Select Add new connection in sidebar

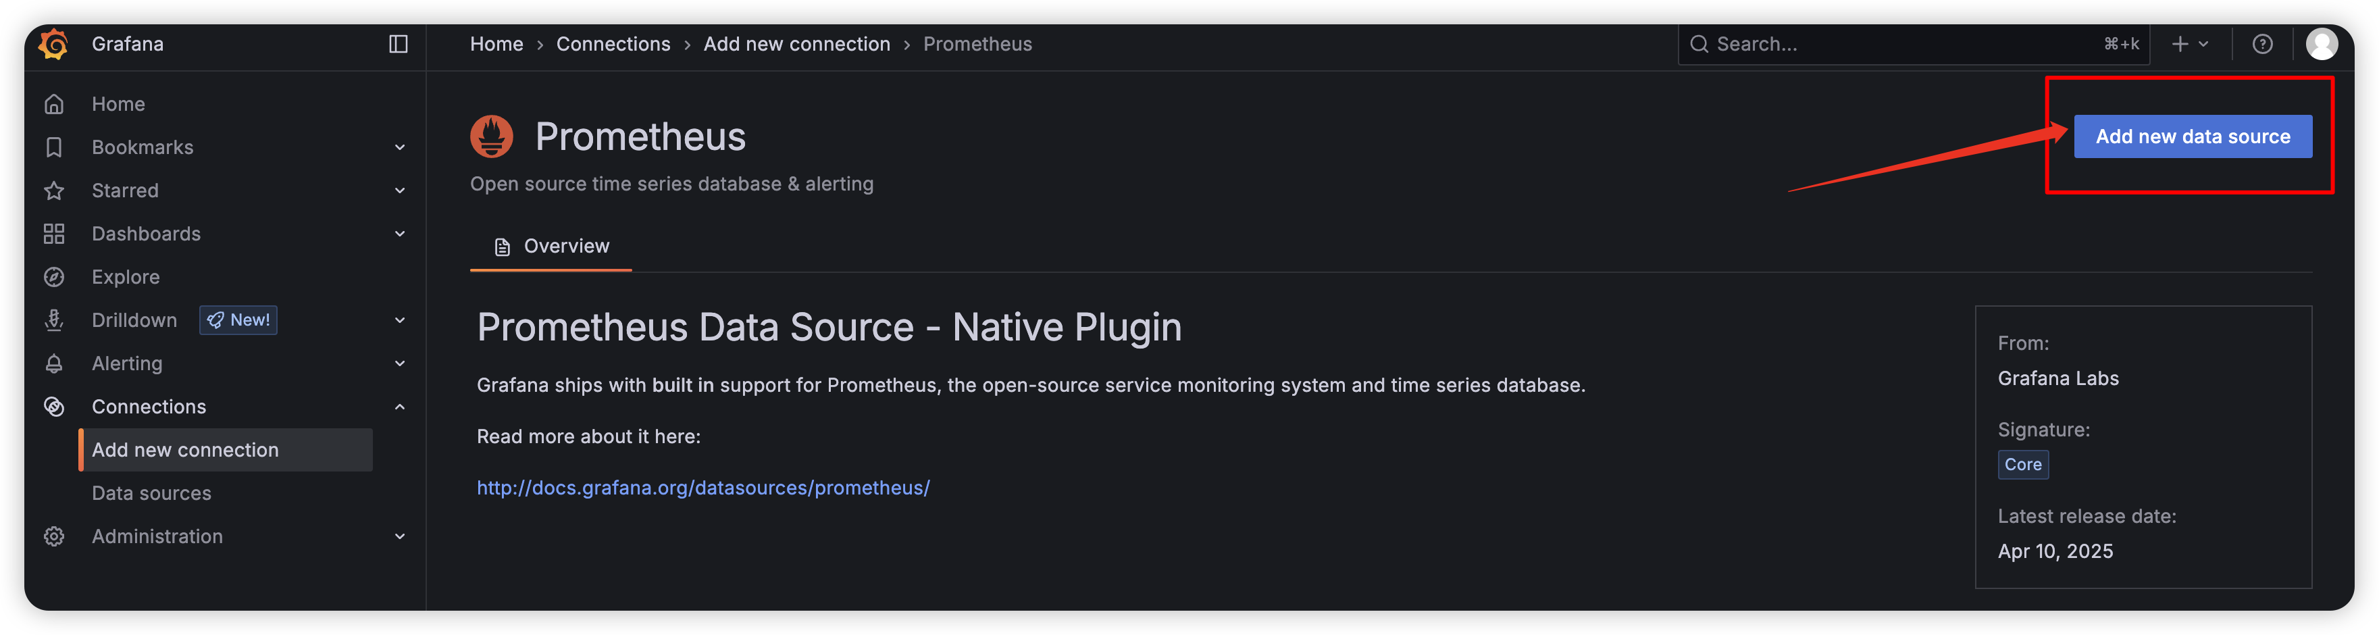click(x=226, y=451)
